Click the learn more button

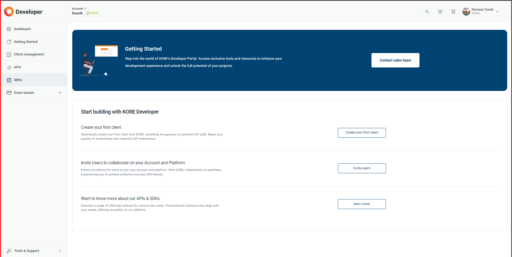(362, 204)
